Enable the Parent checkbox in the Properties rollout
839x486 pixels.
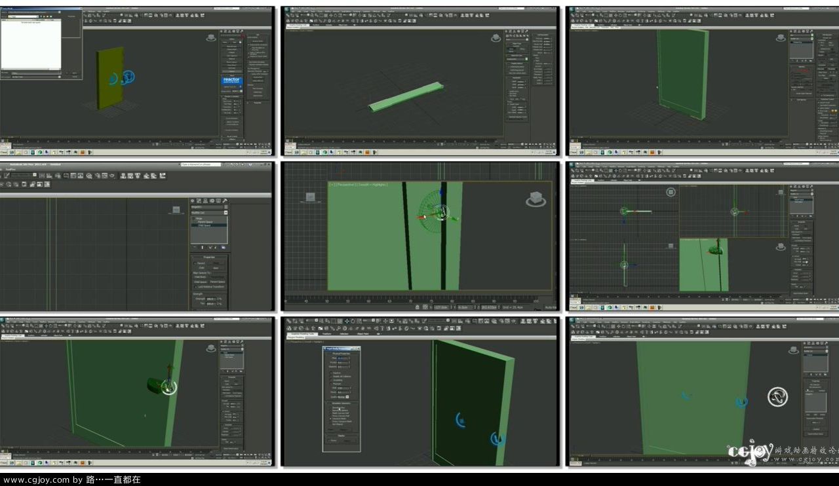[x=195, y=263]
